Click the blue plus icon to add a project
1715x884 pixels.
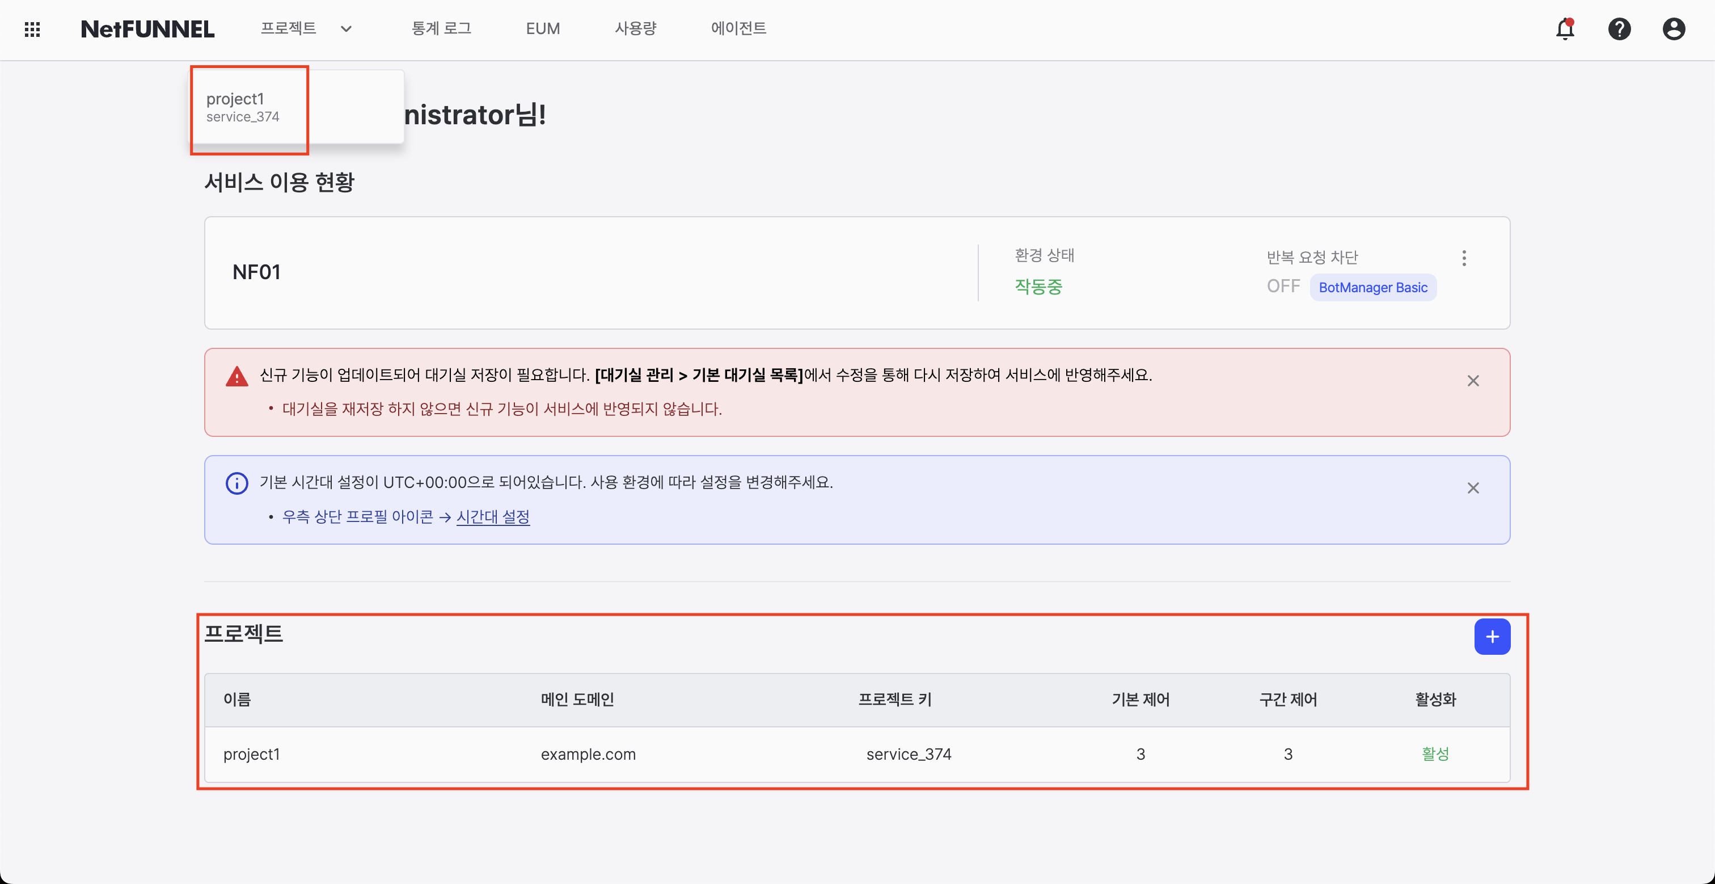1493,636
